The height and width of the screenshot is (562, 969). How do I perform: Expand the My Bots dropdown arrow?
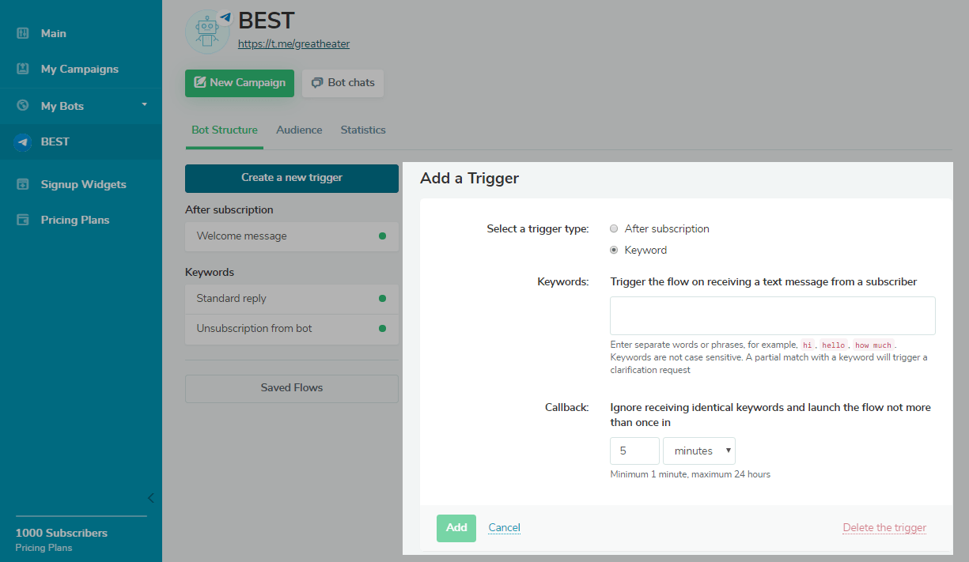click(x=145, y=104)
